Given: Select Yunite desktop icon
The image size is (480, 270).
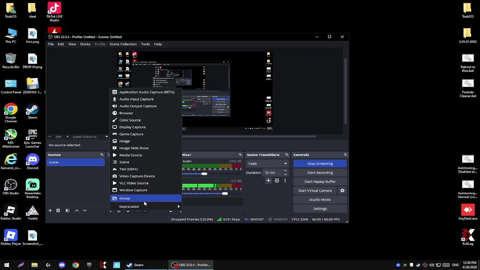Looking at the screenshot, I should (x=33, y=213).
